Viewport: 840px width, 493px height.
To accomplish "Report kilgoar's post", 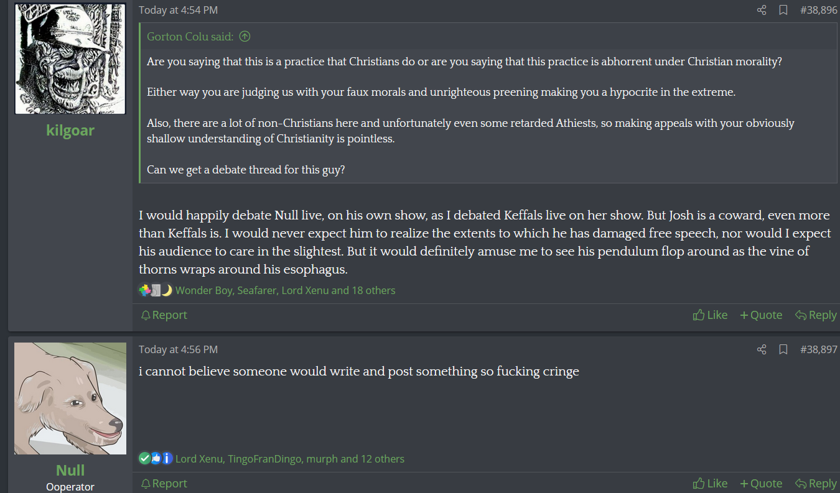I will coord(164,315).
